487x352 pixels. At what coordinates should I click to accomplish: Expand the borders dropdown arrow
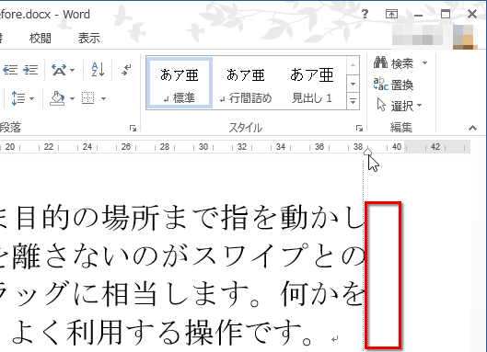[103, 98]
